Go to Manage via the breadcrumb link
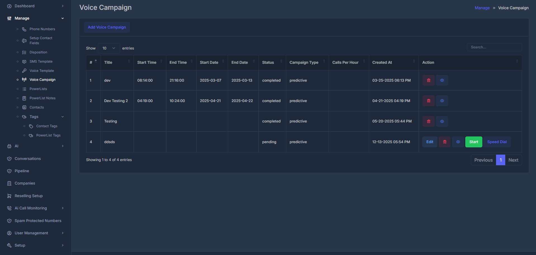 482,8
